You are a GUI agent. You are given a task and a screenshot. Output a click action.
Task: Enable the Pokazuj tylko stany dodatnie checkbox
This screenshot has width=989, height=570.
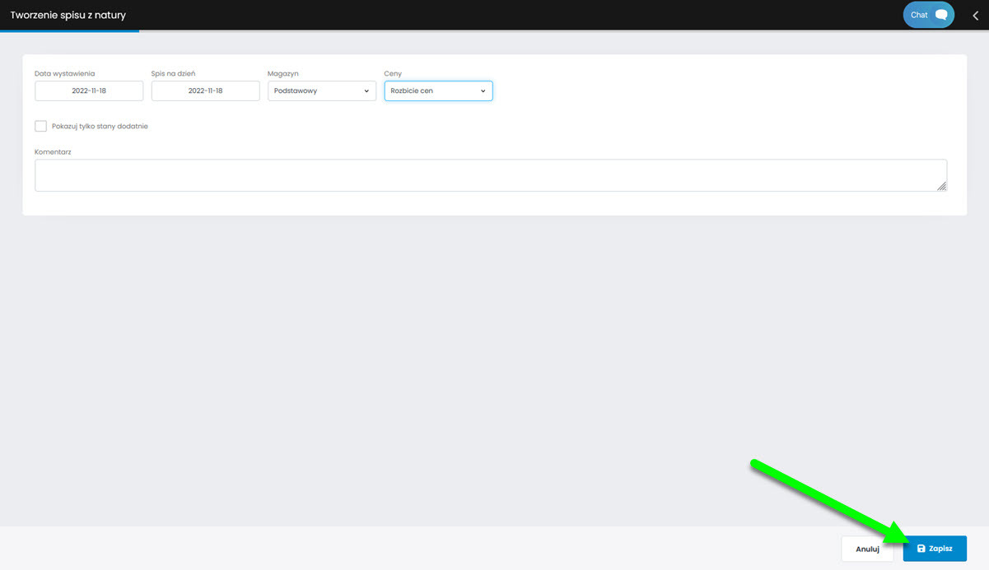tap(40, 126)
